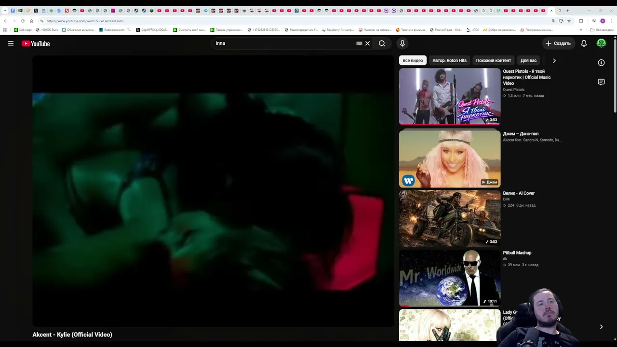Open the Велик - AI Cover title link
The width and height of the screenshot is (617, 347).
click(x=519, y=193)
